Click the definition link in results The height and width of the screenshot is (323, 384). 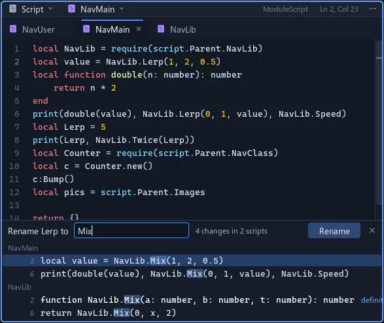click(372, 300)
